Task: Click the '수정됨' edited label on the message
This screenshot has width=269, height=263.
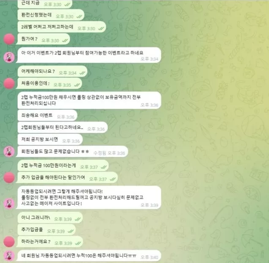Action: 100,153
